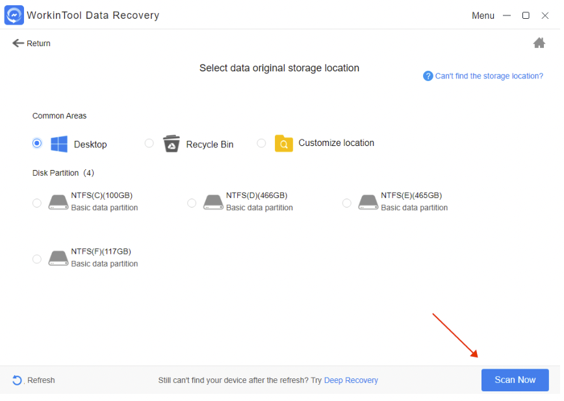This screenshot has width=564, height=401.
Task: Click the Desktop icon in Common Areas
Action: (x=59, y=143)
